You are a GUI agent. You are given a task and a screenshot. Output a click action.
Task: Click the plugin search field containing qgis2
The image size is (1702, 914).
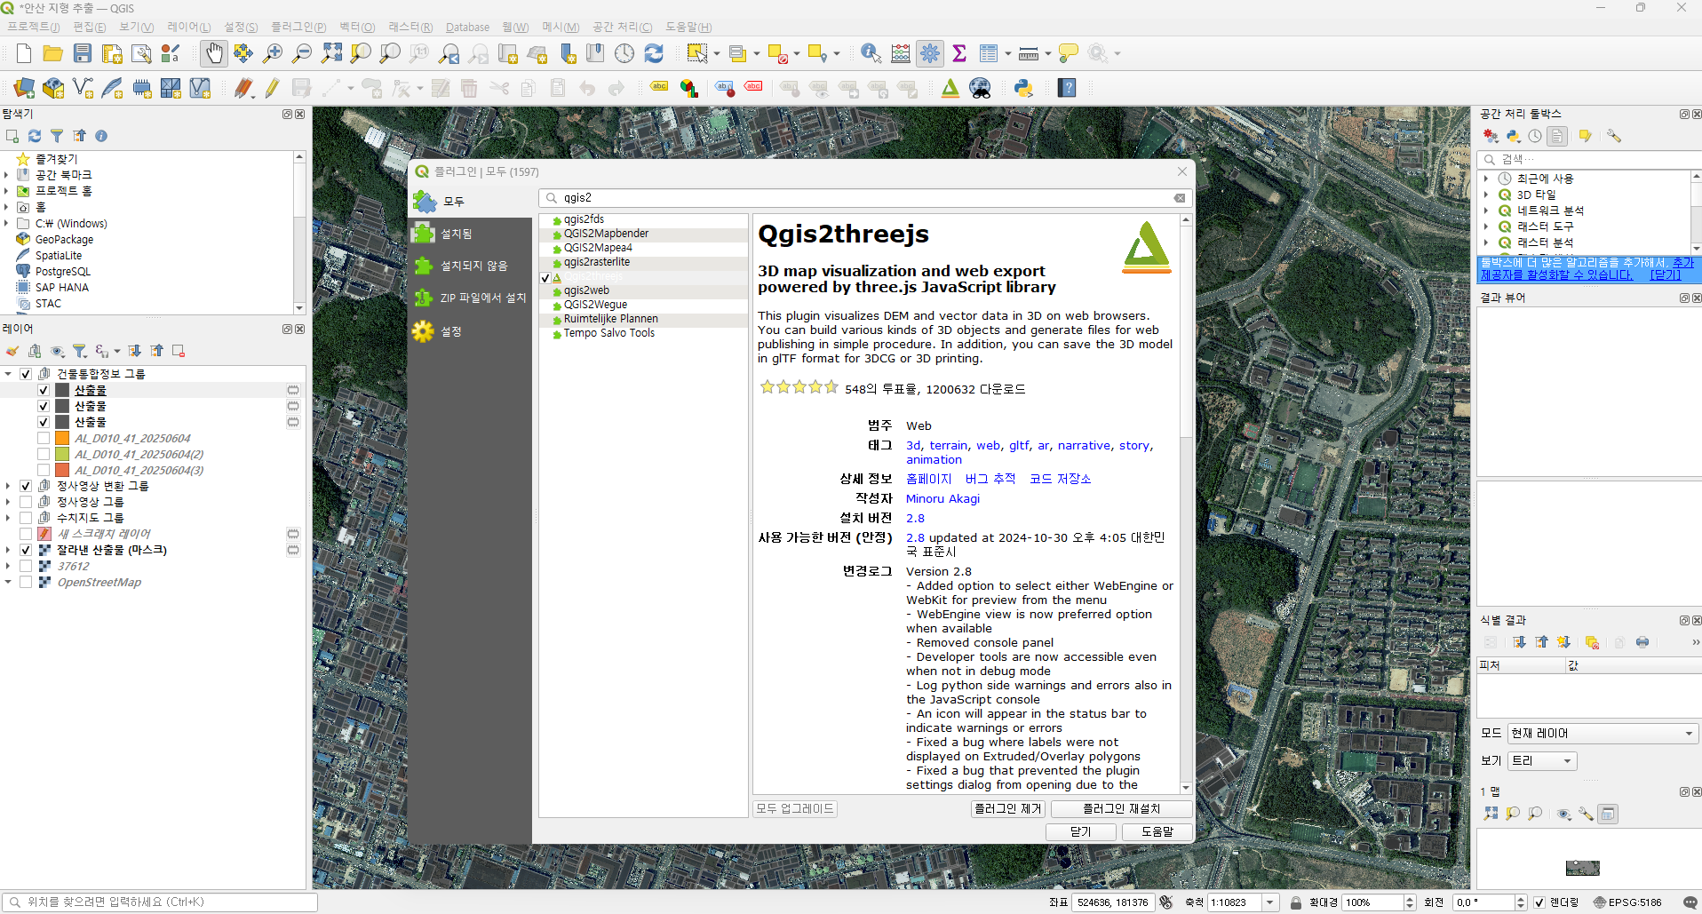click(x=865, y=198)
